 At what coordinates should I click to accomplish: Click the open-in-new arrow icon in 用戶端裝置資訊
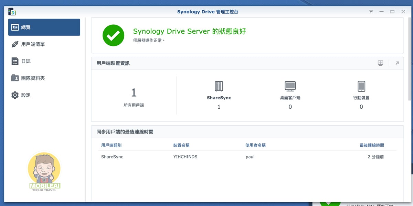[x=397, y=63]
